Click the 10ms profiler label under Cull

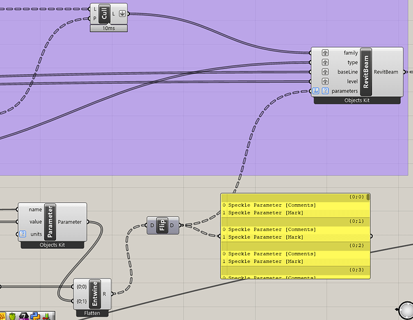[109, 28]
